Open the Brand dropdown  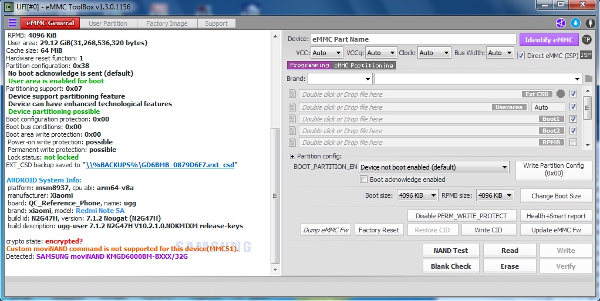click(x=340, y=79)
